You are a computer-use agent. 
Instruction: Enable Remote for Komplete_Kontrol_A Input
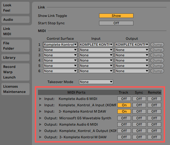click(154, 105)
